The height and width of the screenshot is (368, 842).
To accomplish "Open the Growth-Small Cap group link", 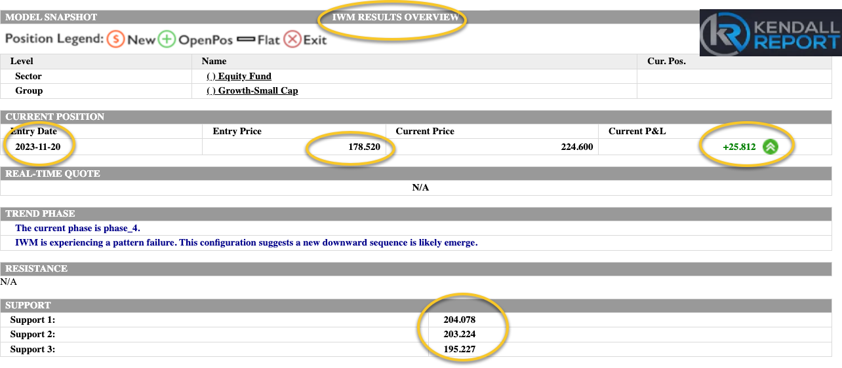I will point(252,90).
